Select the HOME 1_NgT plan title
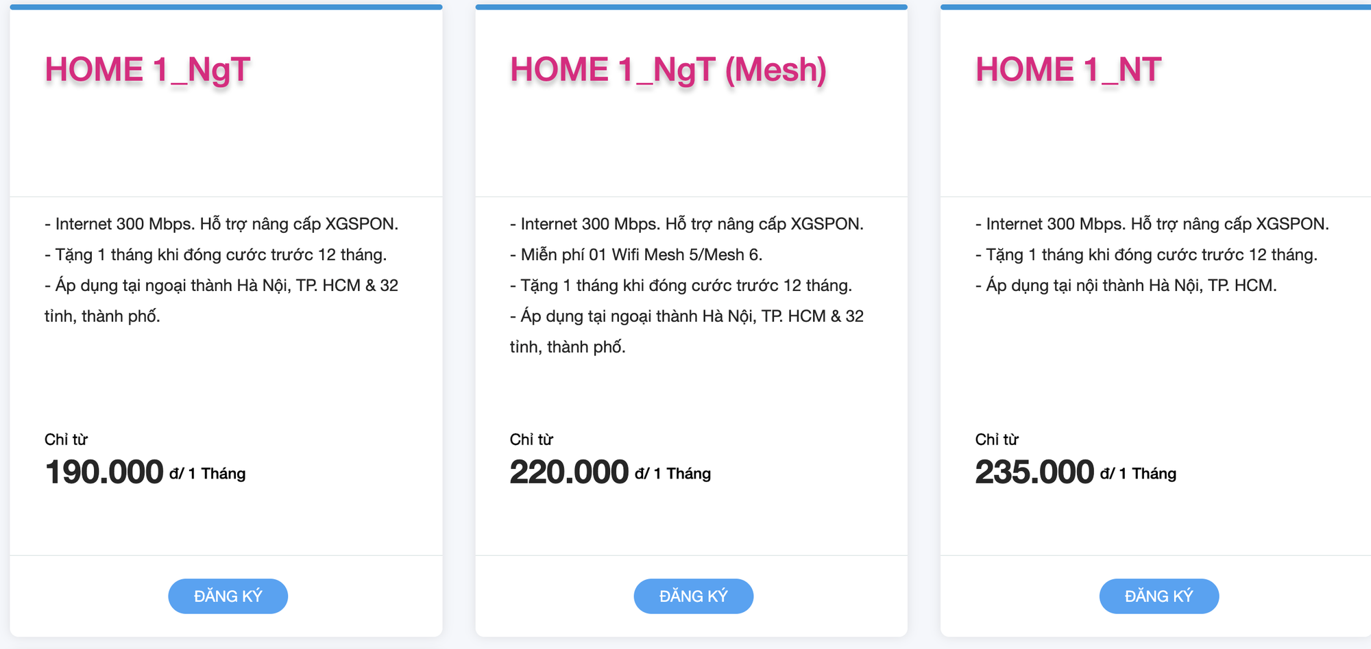1371x649 pixels. 148,68
